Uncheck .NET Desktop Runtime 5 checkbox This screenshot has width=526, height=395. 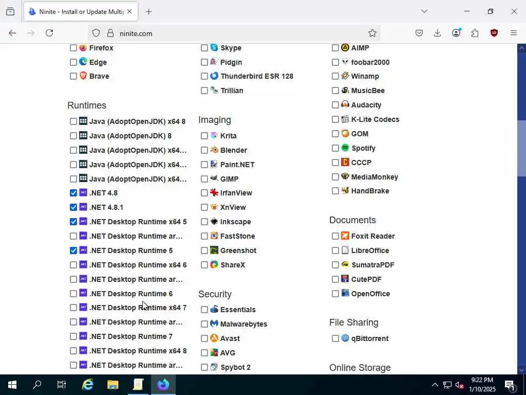click(73, 250)
